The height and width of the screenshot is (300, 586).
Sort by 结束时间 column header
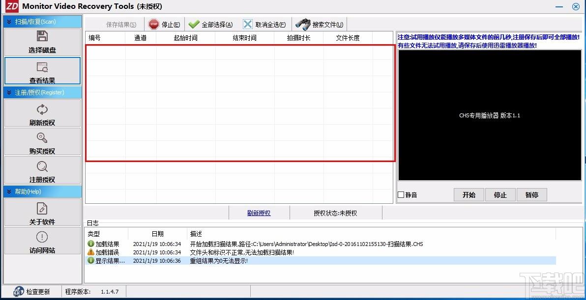245,38
